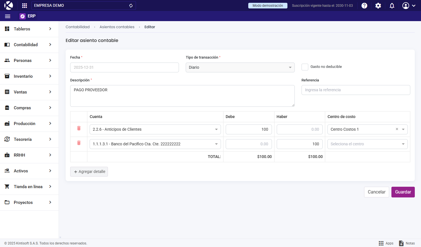Delete the Banco del Pacifico row

tap(79, 143)
